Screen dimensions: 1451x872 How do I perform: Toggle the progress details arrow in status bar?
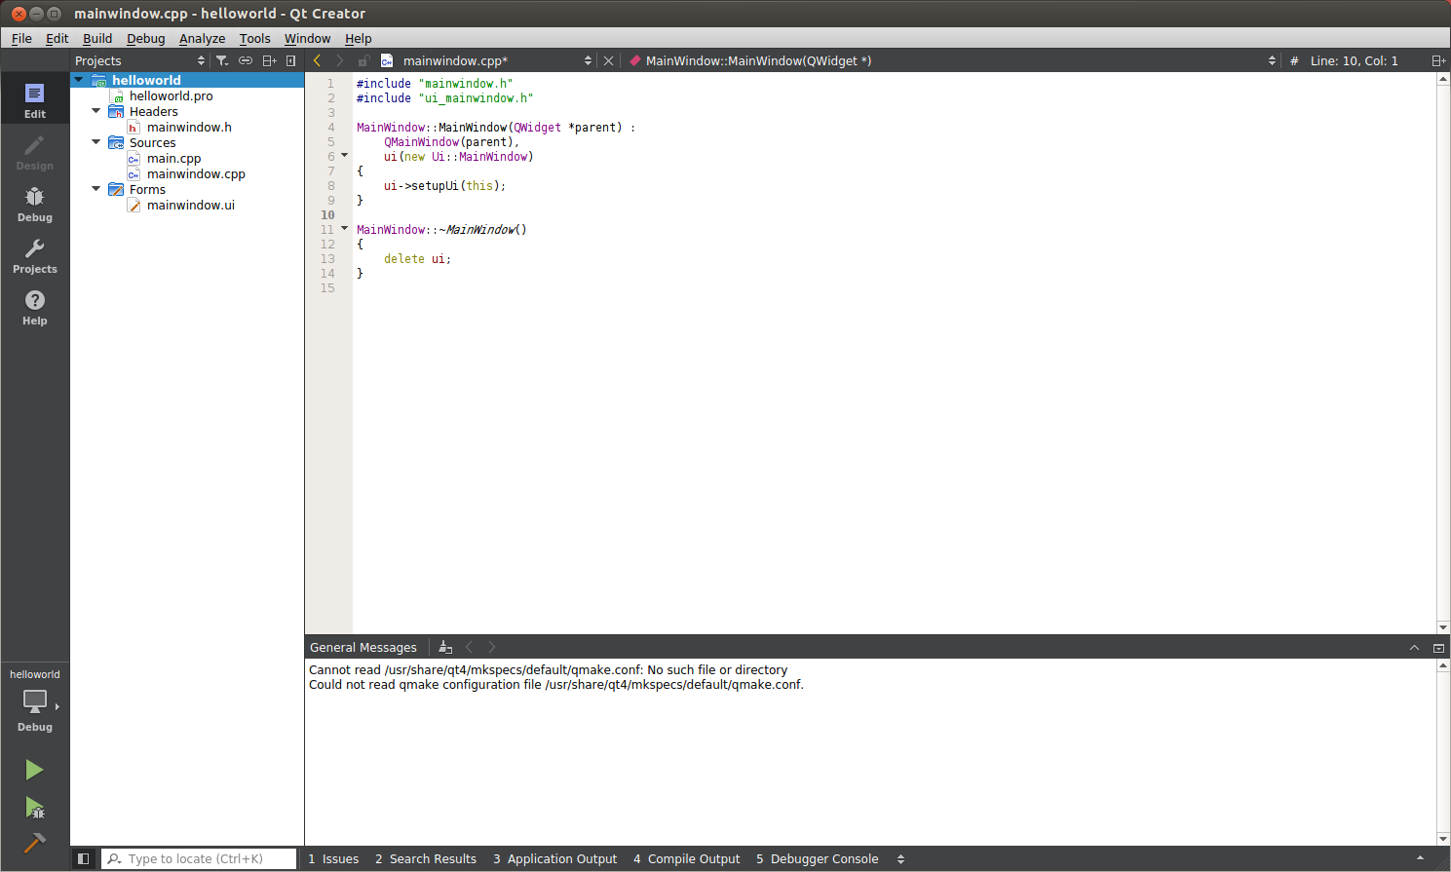click(x=1420, y=858)
